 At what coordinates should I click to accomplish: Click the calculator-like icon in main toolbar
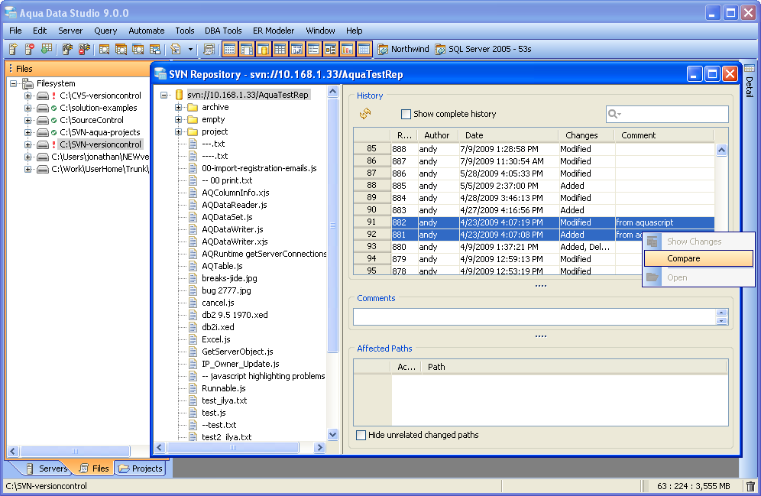[209, 50]
